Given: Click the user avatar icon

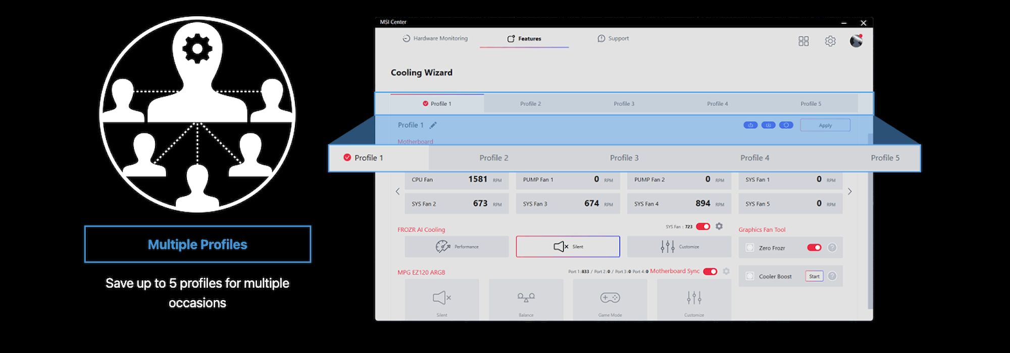Looking at the screenshot, I should (856, 41).
